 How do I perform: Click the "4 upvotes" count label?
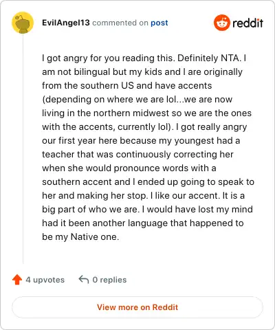(45, 280)
